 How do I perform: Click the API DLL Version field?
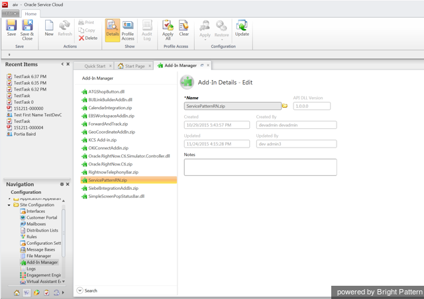click(x=312, y=106)
